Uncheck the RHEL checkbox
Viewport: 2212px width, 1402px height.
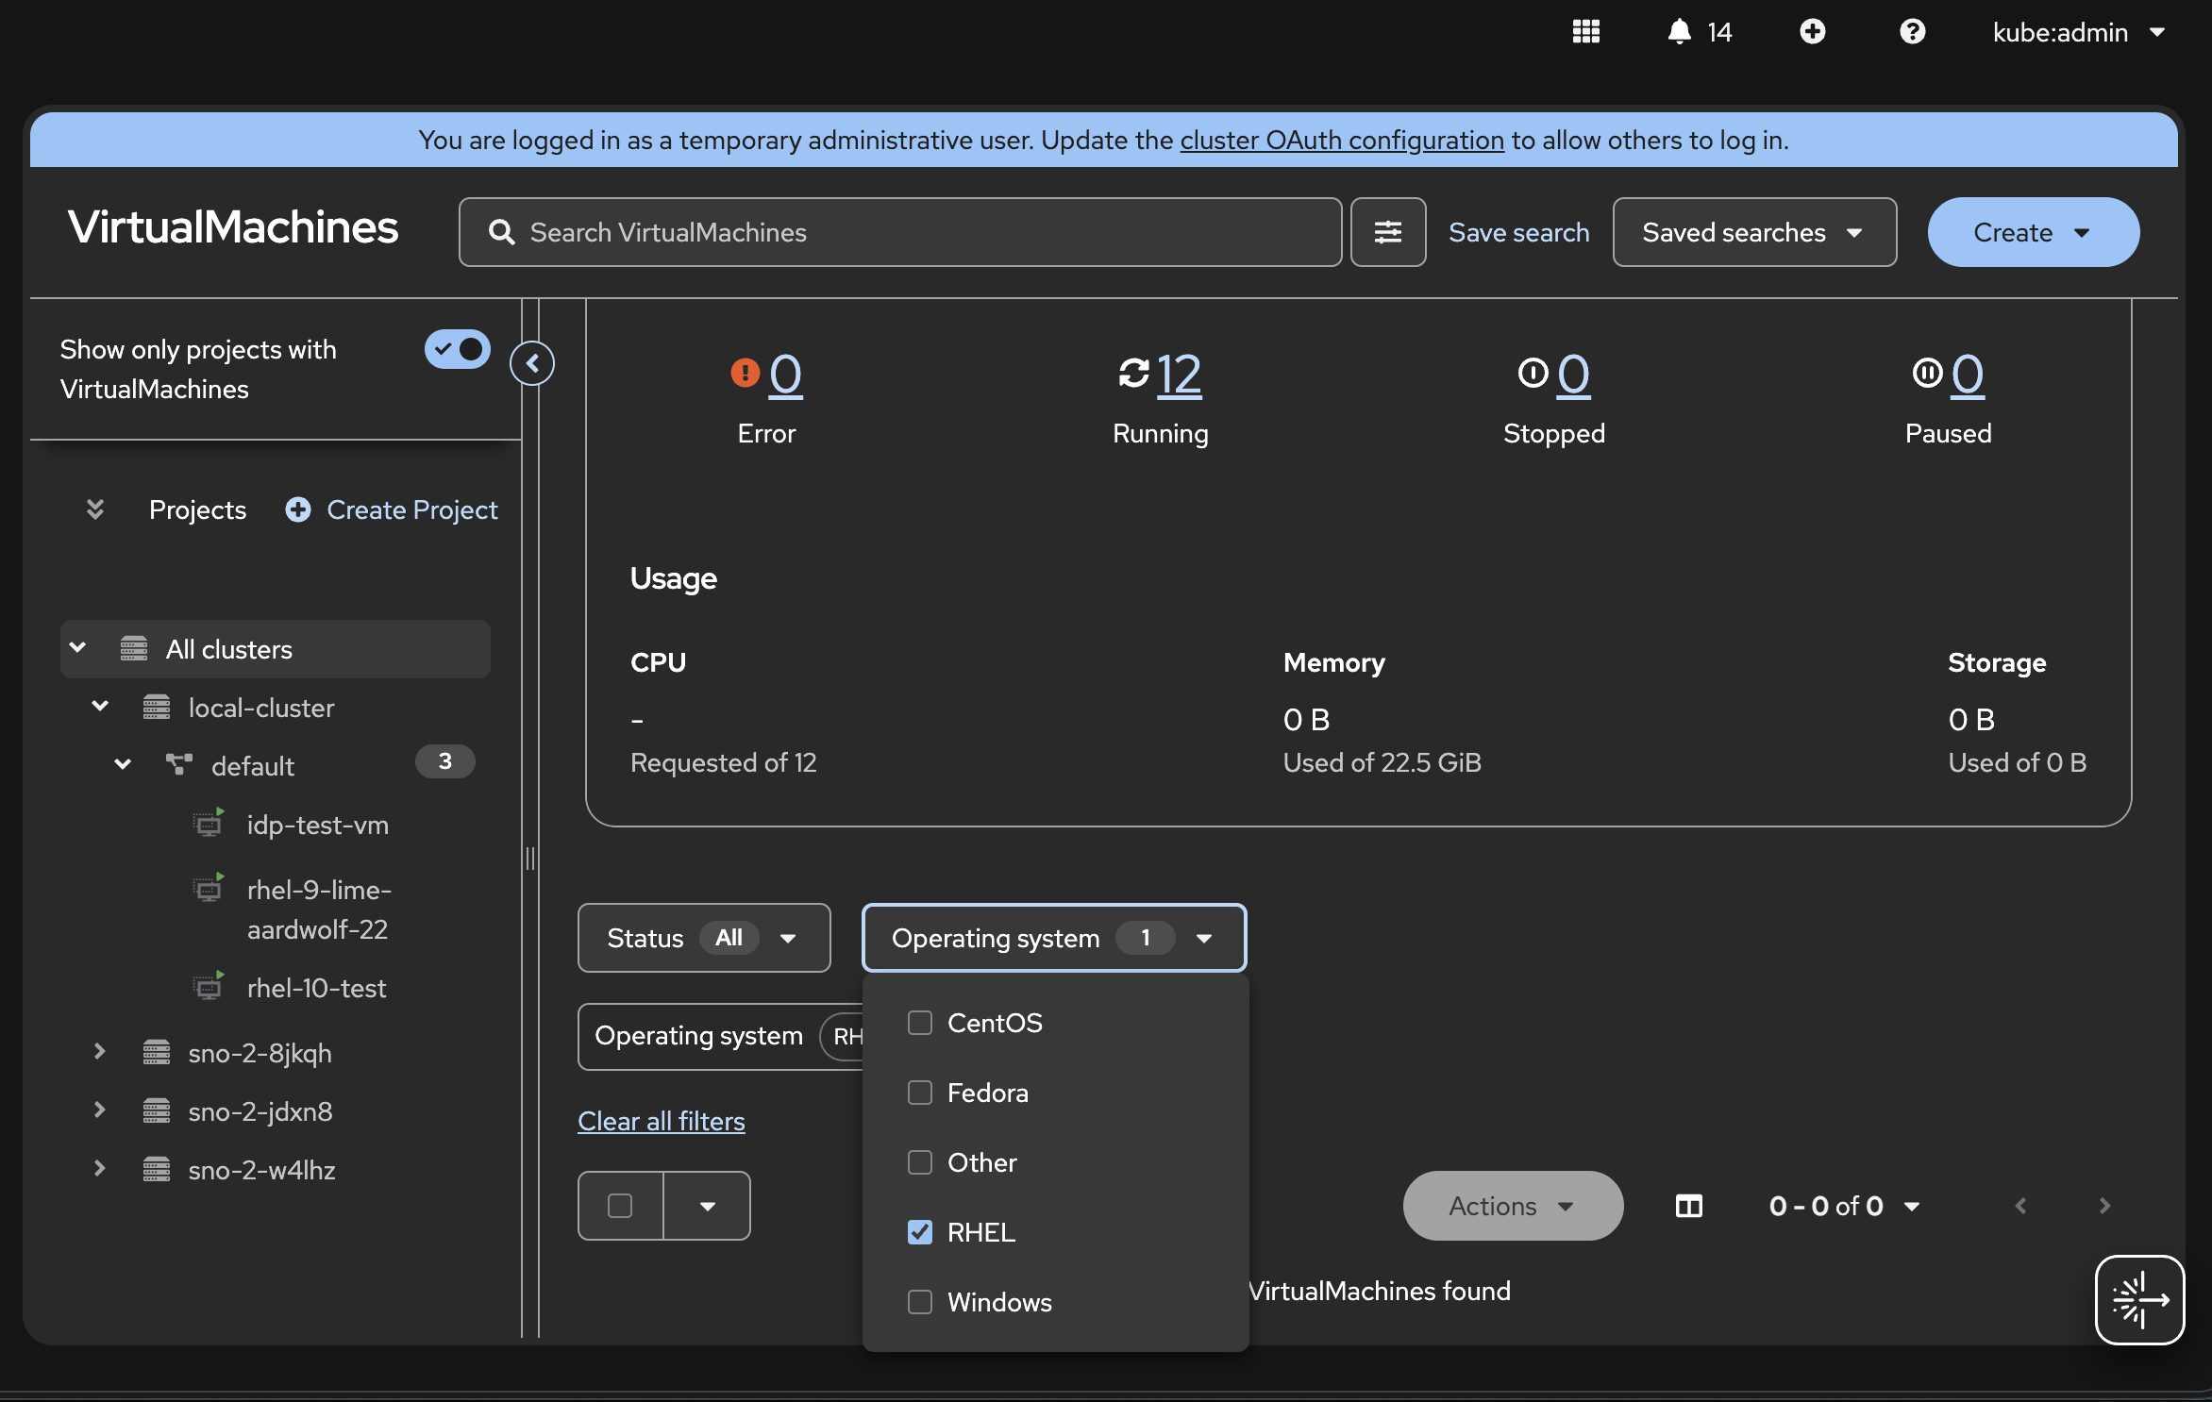coord(920,1232)
